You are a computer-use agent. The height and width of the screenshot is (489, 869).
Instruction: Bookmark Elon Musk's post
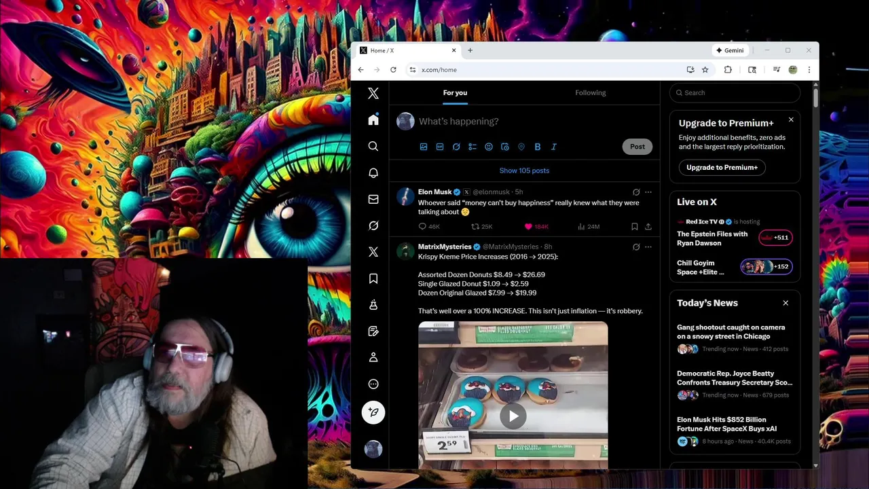coord(634,226)
